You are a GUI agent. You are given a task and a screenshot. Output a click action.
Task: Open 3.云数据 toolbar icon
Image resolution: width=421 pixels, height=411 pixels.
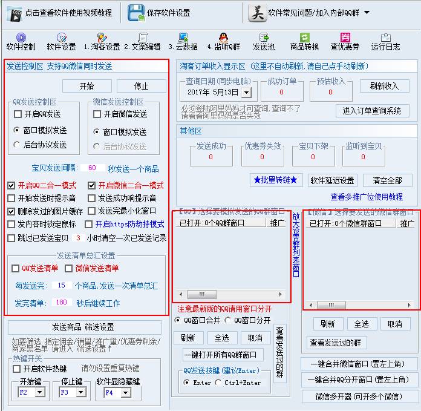point(183,38)
